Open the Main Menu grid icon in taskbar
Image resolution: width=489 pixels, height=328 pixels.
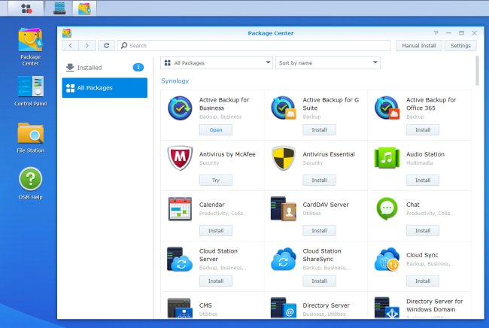tap(26, 8)
